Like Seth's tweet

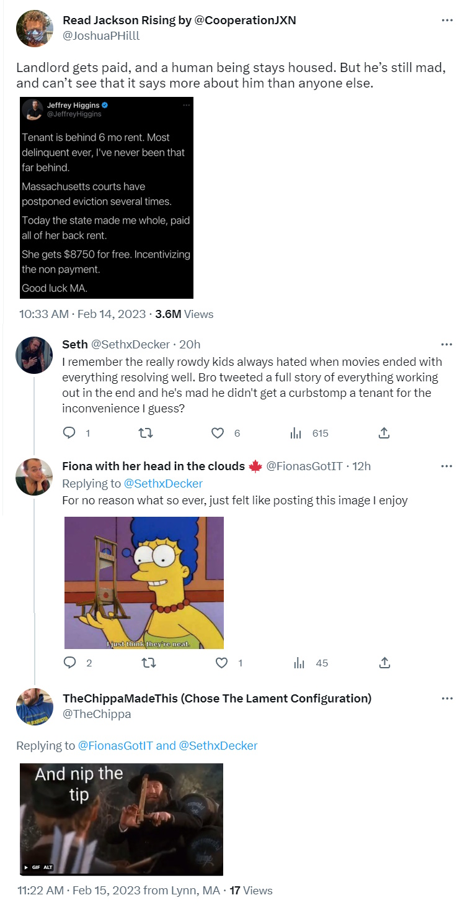(218, 433)
